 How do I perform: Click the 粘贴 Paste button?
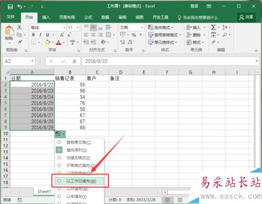tap(9, 35)
